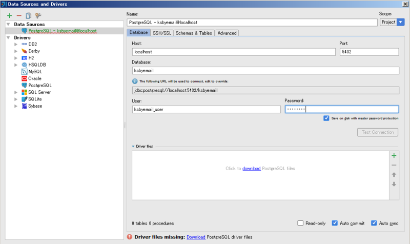Close the Data Sources and Drivers dialog
This screenshot has height=244, width=410.
tap(405, 4)
